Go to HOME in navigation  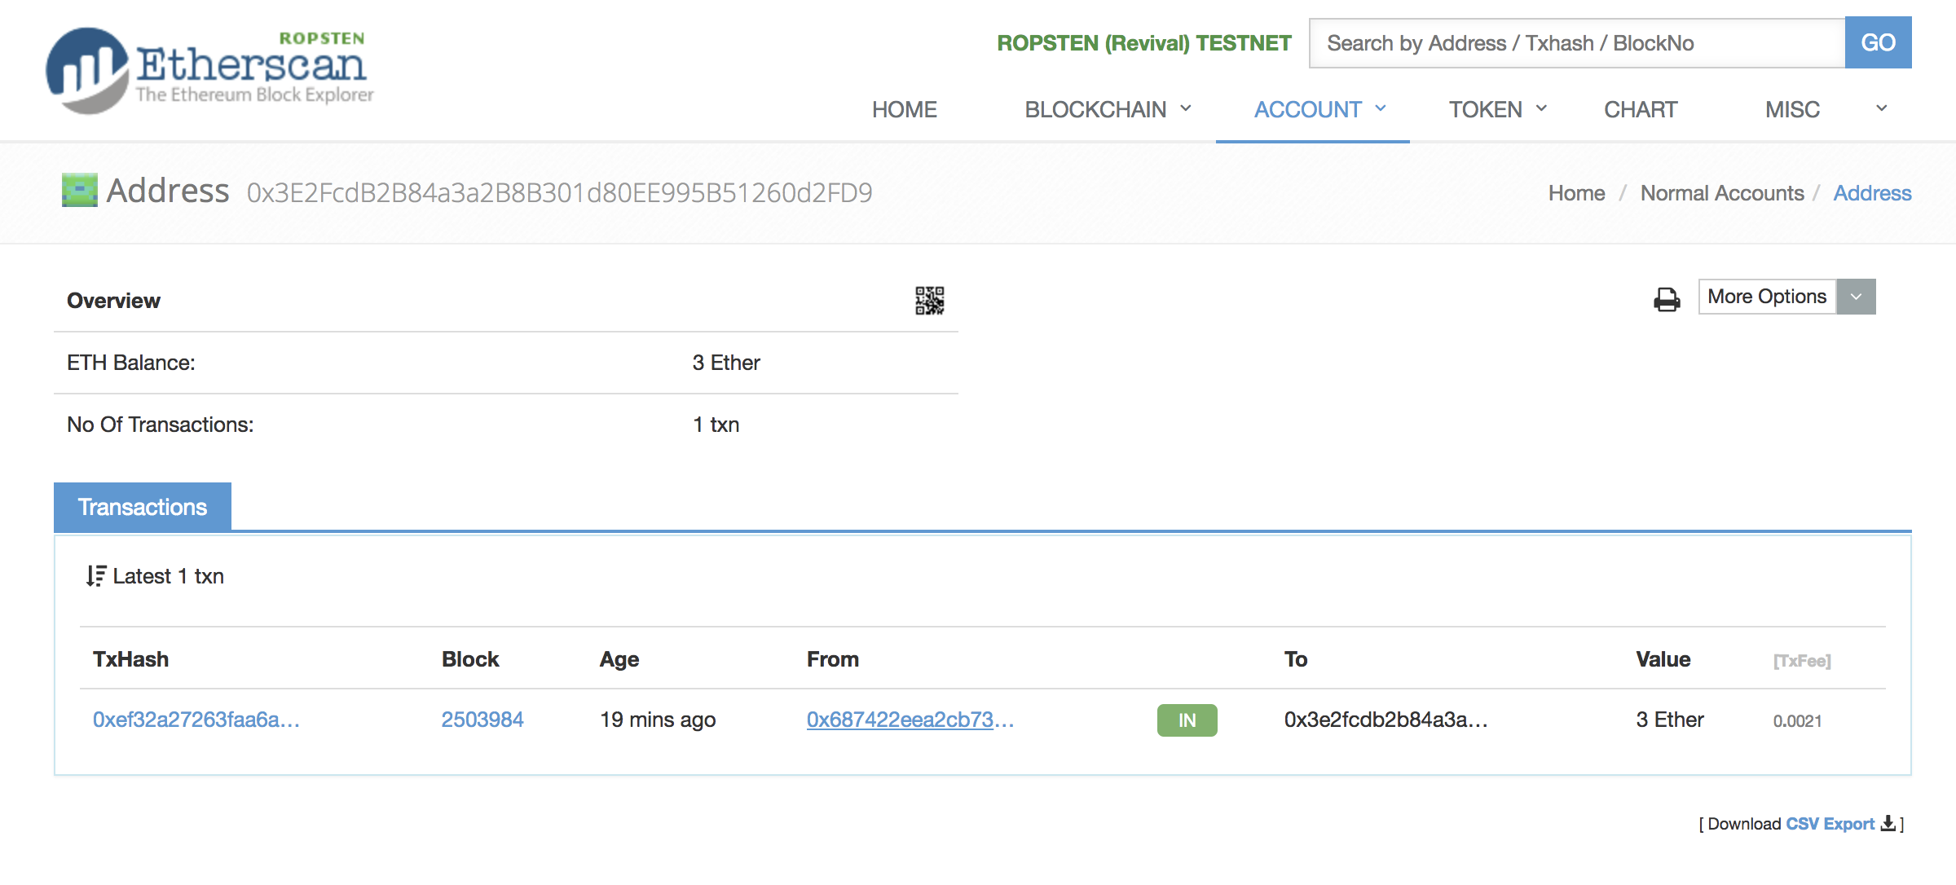905,109
